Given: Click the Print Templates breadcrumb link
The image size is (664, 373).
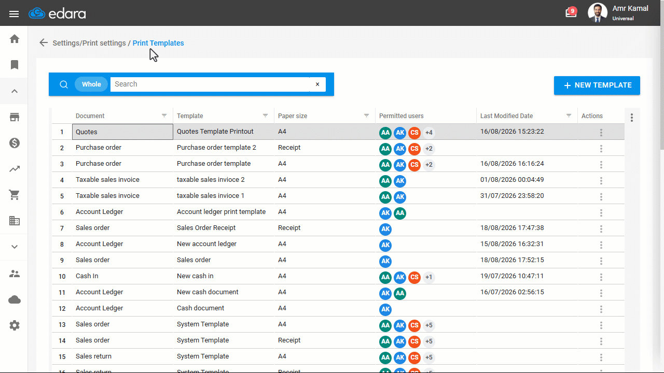Looking at the screenshot, I should (x=158, y=43).
